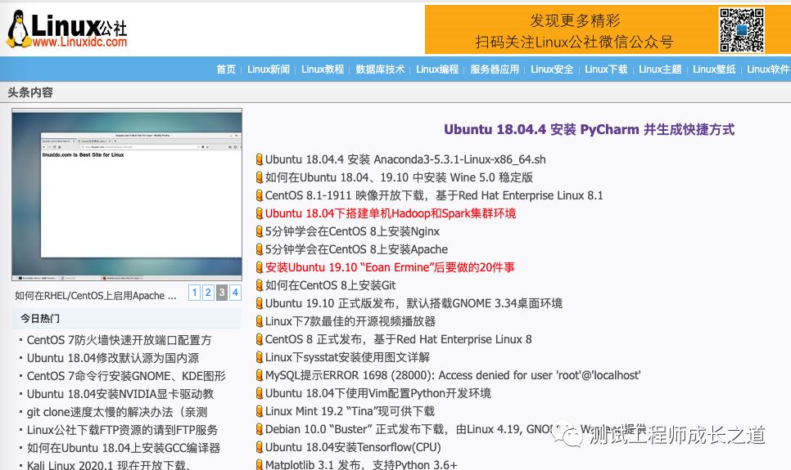
Task: Open the 首页 nav item
Action: click(226, 69)
